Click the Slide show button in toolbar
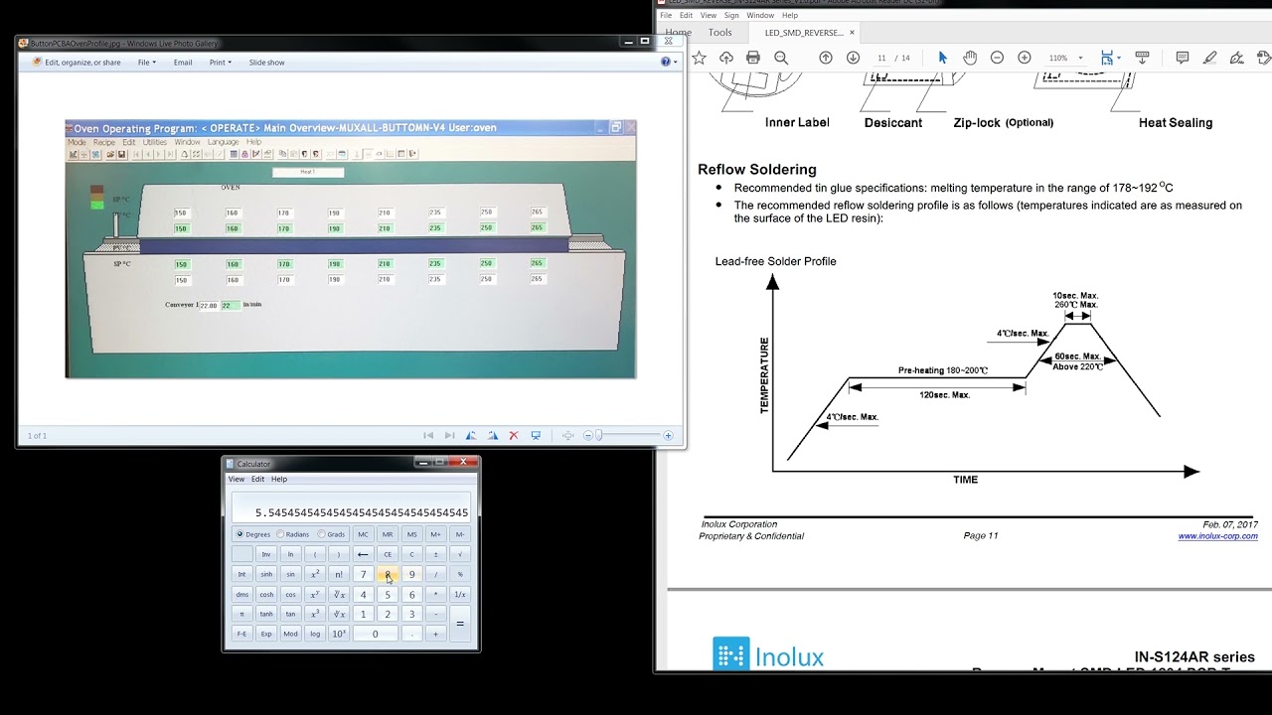 click(266, 62)
